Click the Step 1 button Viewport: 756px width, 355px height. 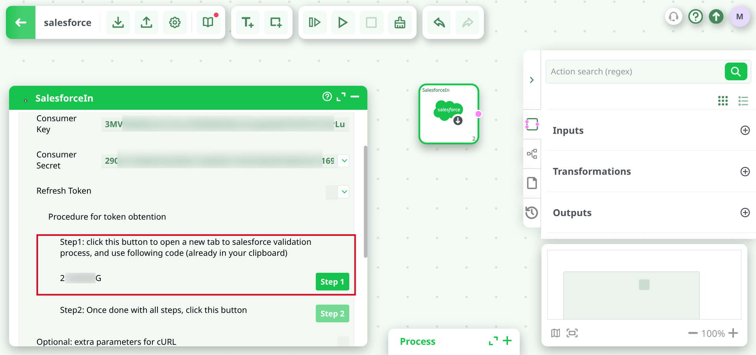[x=332, y=282]
